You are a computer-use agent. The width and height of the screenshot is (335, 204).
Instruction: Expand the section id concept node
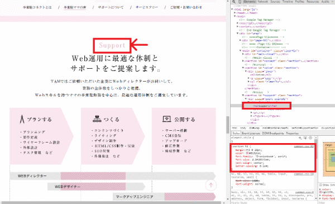243,61
